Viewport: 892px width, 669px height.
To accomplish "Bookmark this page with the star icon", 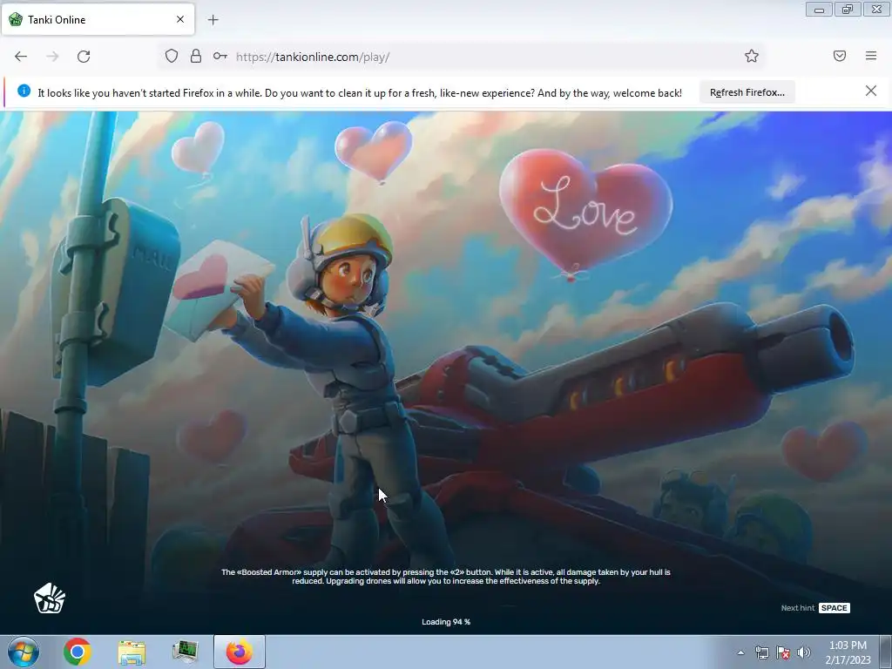I will [x=752, y=56].
